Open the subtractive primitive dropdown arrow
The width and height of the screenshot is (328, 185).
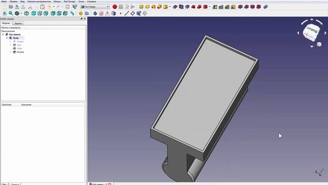click(x=210, y=7)
